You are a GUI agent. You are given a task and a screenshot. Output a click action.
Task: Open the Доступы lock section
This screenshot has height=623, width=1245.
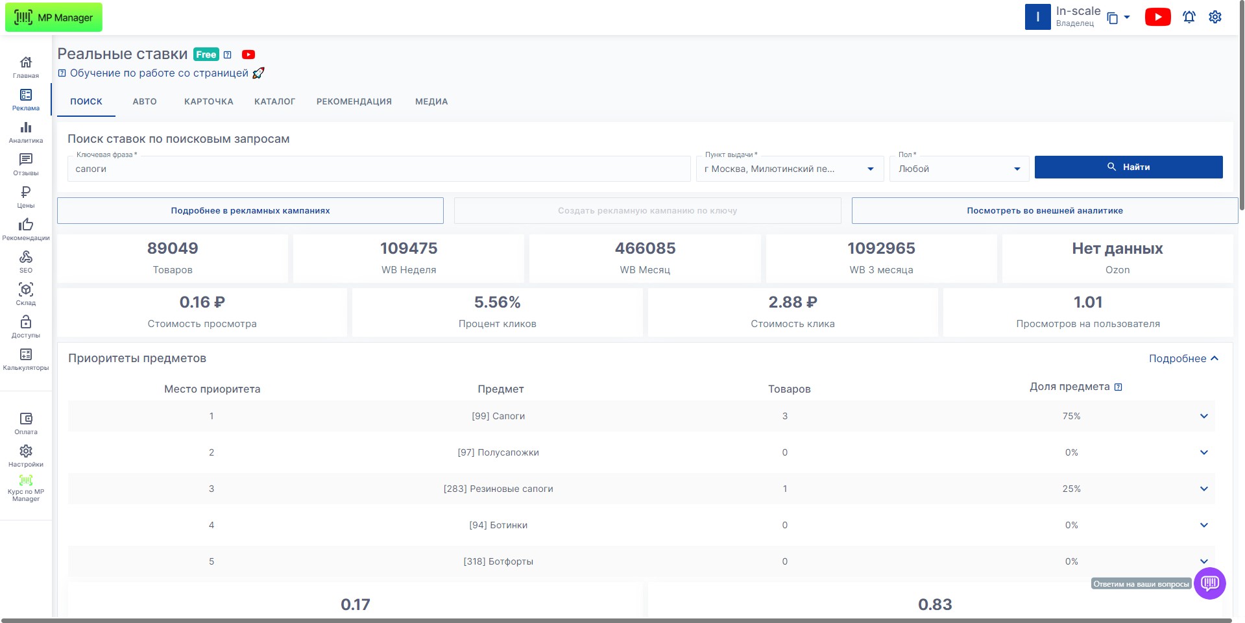pos(26,326)
